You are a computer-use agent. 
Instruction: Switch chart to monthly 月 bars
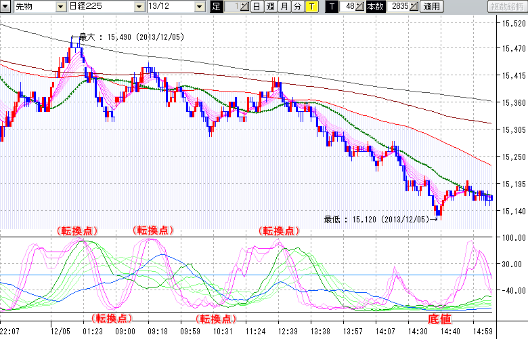click(284, 7)
